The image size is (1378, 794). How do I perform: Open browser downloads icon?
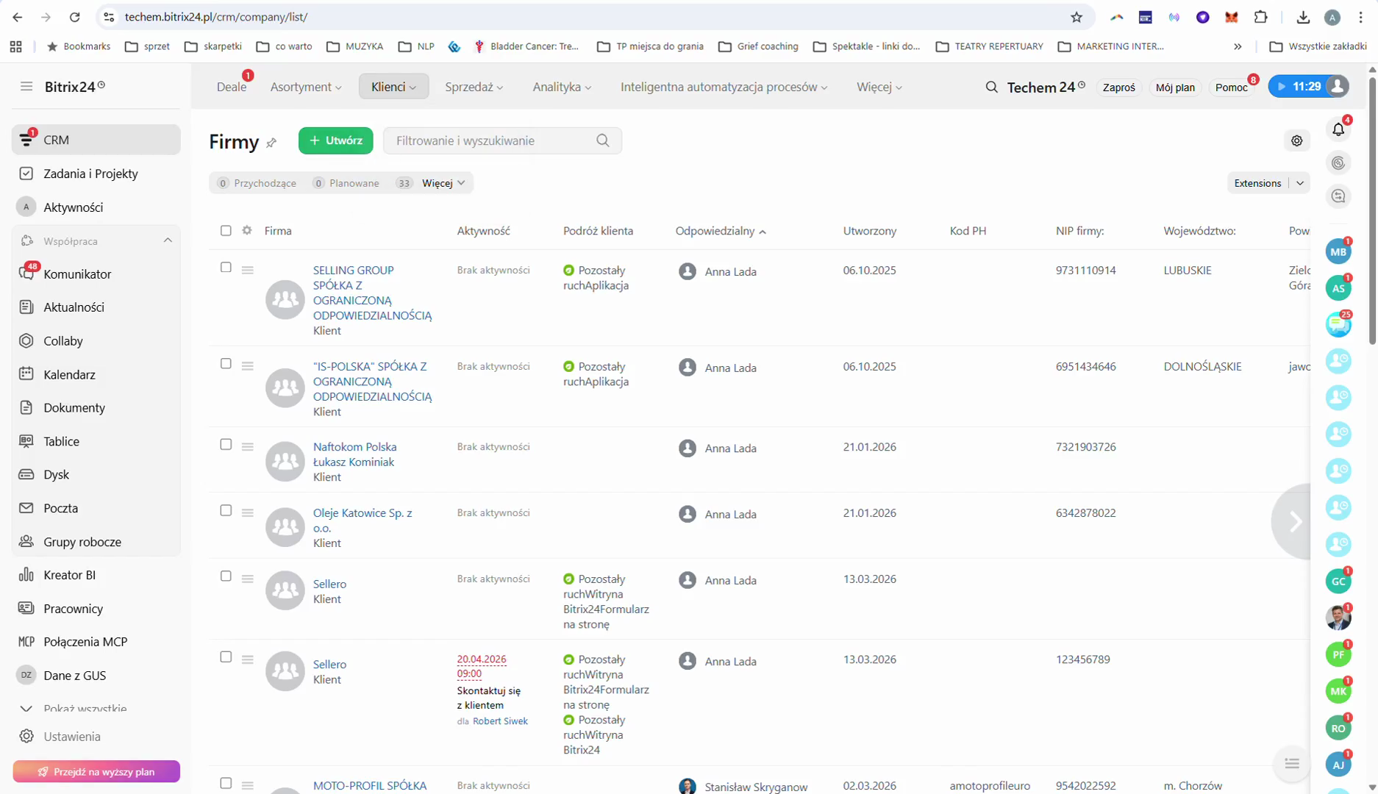[x=1303, y=17]
